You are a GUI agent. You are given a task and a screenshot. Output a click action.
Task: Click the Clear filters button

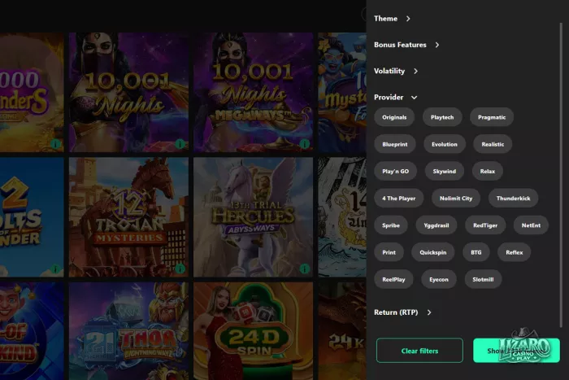(419, 351)
